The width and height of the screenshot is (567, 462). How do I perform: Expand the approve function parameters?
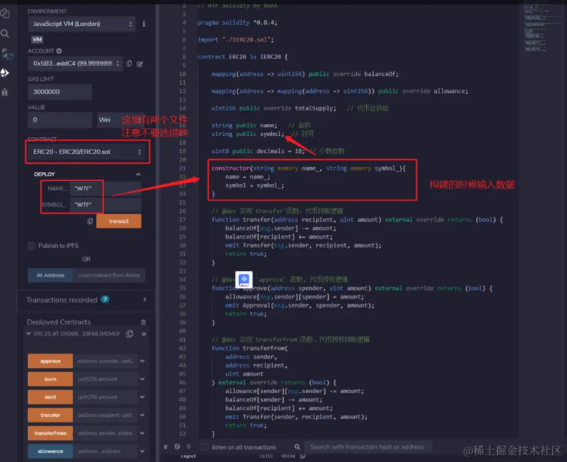(143, 361)
